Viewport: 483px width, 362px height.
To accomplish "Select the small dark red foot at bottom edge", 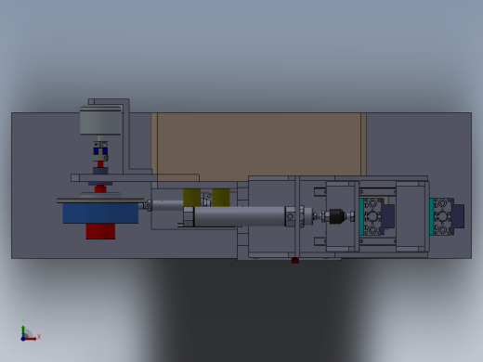I will pyautogui.click(x=295, y=261).
